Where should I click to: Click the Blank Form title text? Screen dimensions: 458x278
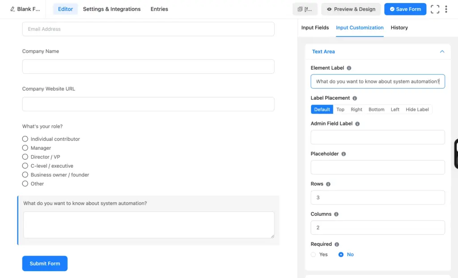(x=28, y=9)
